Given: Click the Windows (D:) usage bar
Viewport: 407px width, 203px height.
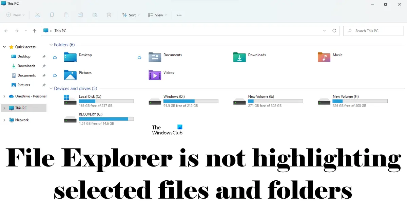Looking at the screenshot, I should 191,101.
